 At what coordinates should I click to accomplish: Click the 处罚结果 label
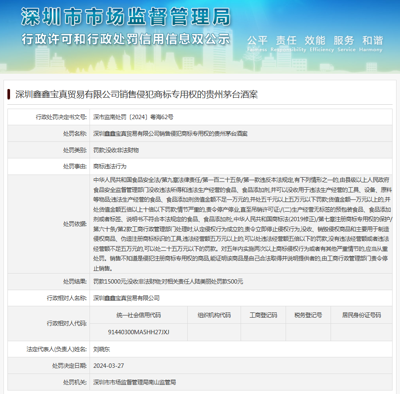(x=75, y=281)
